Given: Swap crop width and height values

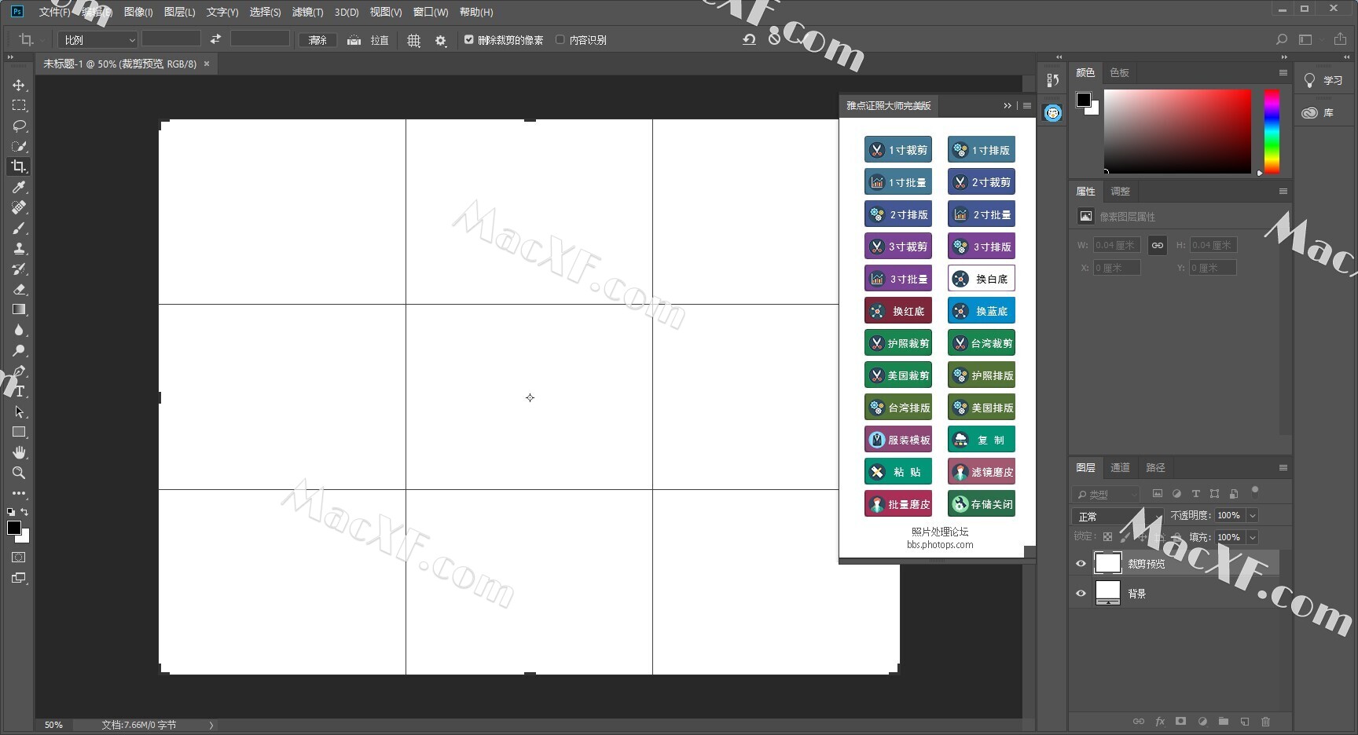Looking at the screenshot, I should tap(215, 38).
